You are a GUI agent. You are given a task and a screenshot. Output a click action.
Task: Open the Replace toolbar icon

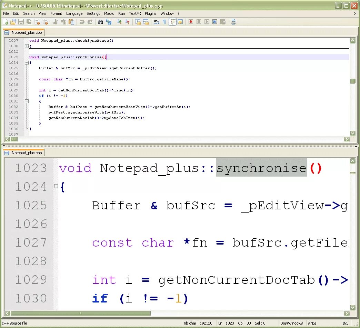coord(108,22)
